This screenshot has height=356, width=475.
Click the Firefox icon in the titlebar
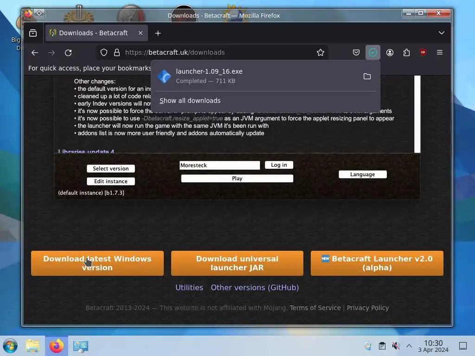(28, 13)
